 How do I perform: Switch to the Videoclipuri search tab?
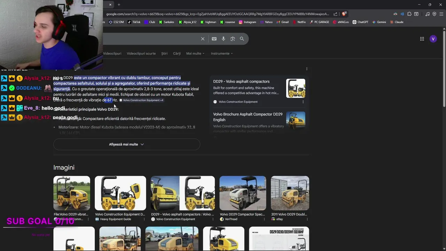112,53
